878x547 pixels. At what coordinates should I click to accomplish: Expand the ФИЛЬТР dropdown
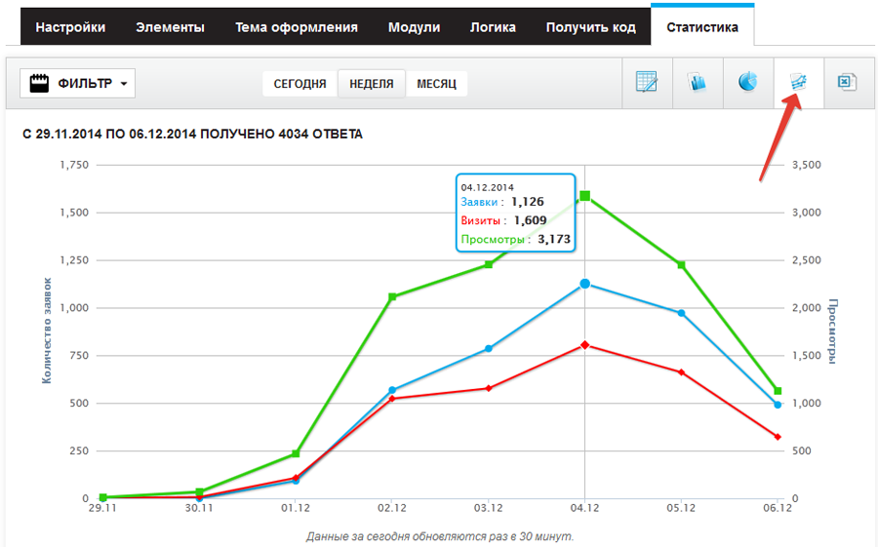[78, 84]
